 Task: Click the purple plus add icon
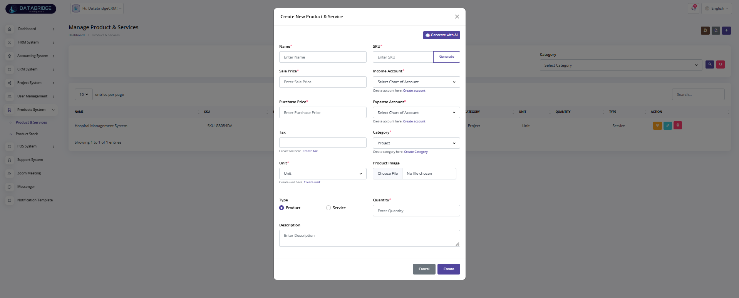(727, 30)
